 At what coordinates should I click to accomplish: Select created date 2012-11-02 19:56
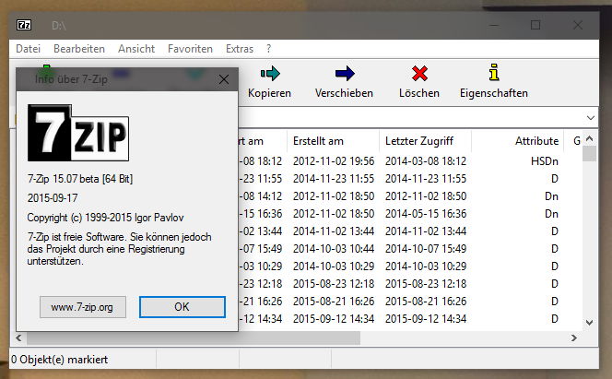334,161
